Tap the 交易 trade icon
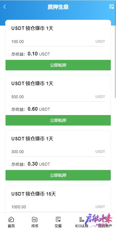This screenshot has width=116, height=231. click(x=58, y=219)
